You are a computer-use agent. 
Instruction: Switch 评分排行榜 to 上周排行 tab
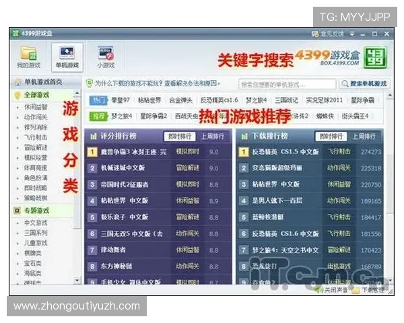tap(212, 136)
